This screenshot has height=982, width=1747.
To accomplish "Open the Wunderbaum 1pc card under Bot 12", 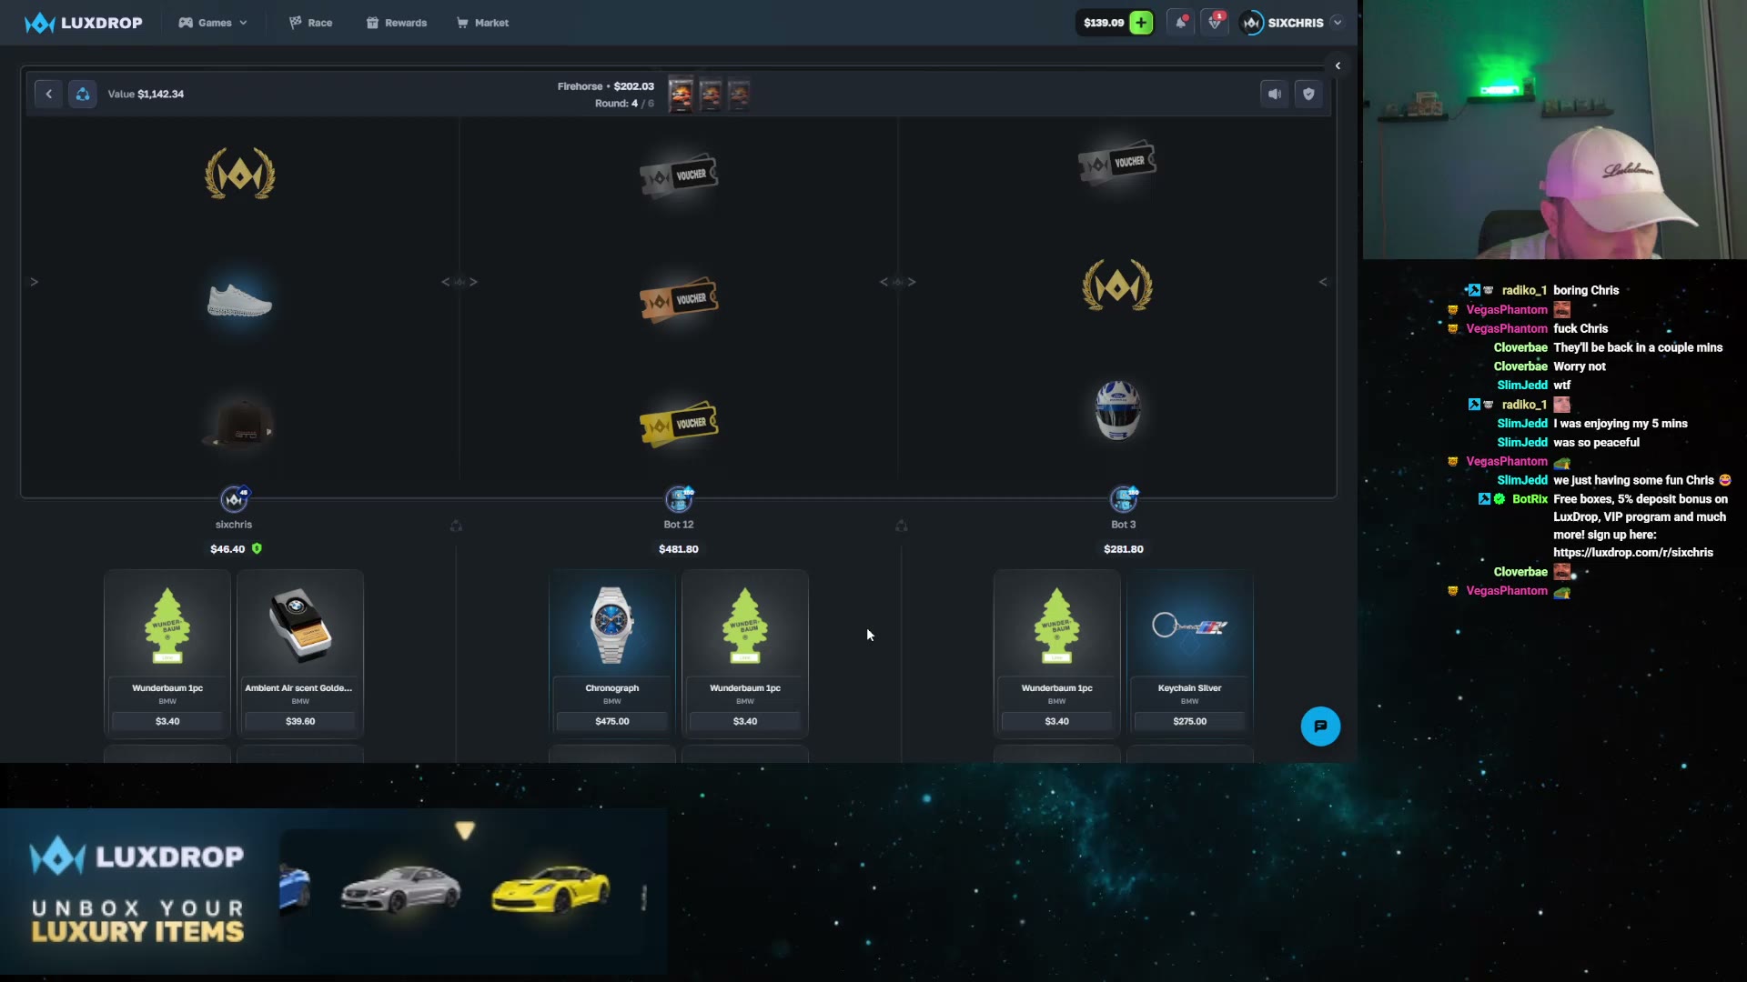I will tap(745, 653).
